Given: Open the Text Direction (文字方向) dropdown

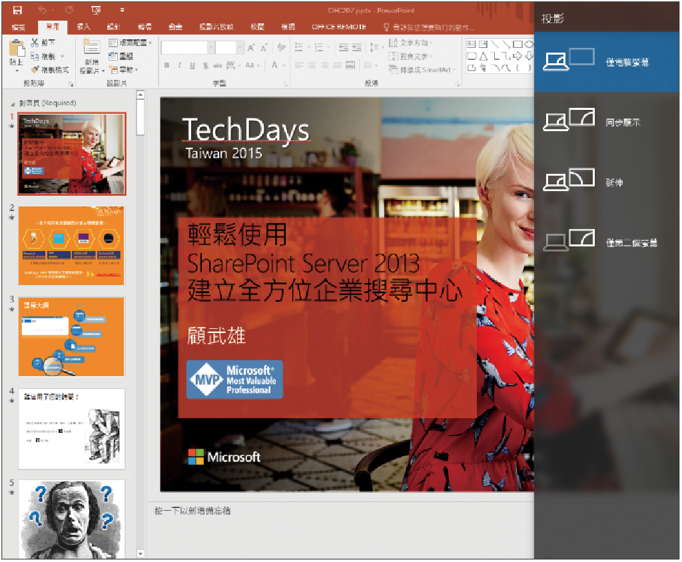Looking at the screenshot, I should pos(410,43).
